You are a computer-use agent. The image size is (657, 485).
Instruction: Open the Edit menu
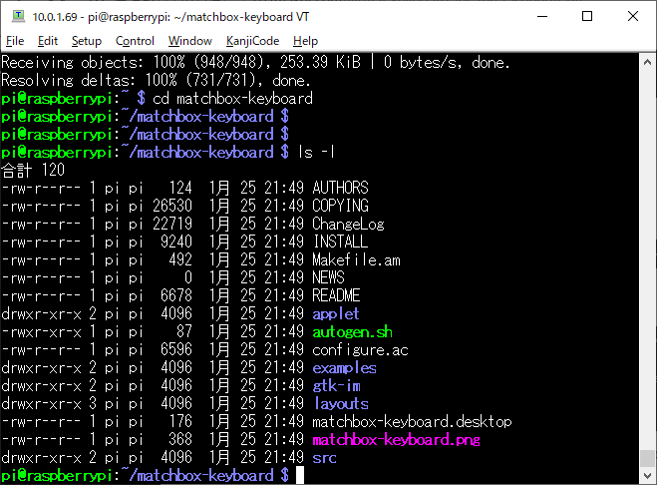[48, 41]
